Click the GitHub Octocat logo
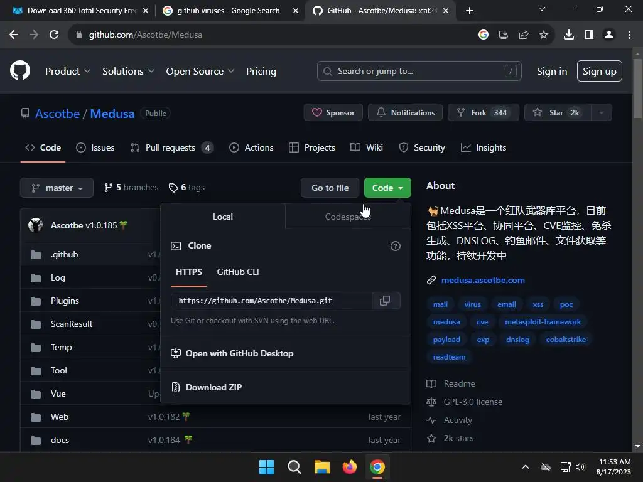 pyautogui.click(x=20, y=70)
